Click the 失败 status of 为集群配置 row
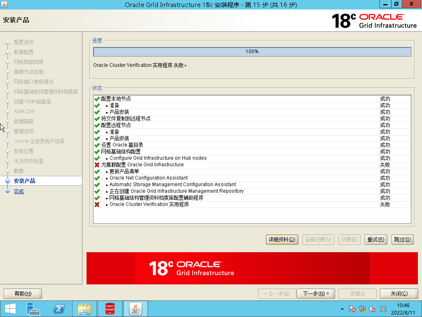This screenshot has height=317, width=422. point(385,165)
